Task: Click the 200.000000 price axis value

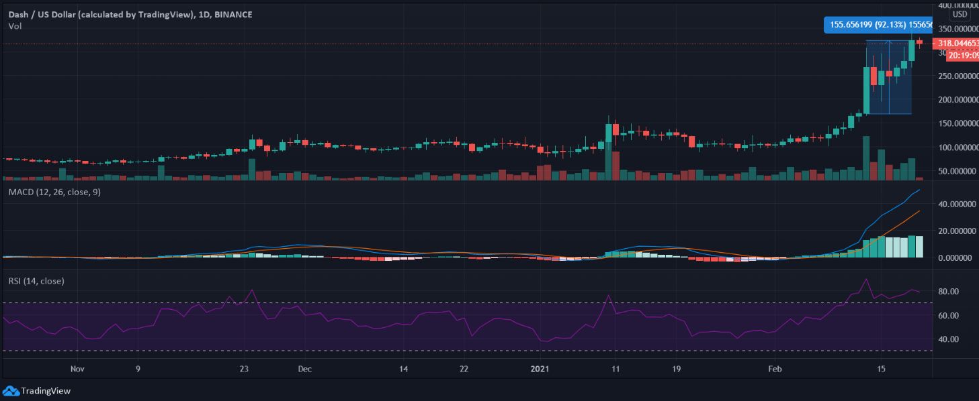Action: pos(957,99)
